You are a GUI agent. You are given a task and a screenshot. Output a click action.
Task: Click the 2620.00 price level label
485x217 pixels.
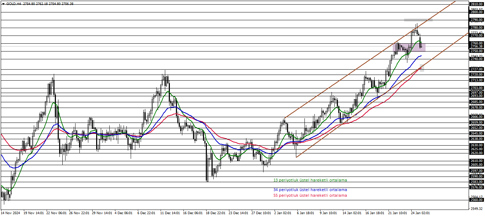coord(476,153)
